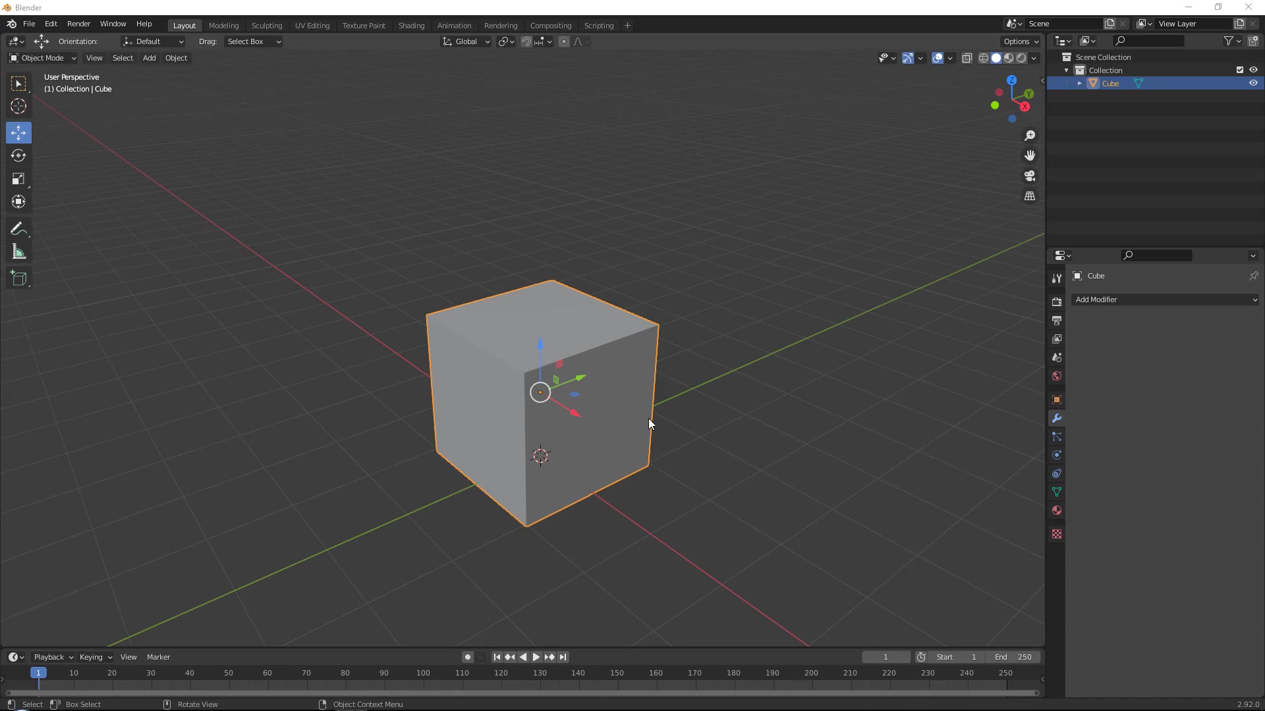Activate the Annotate pencil tool

18,228
